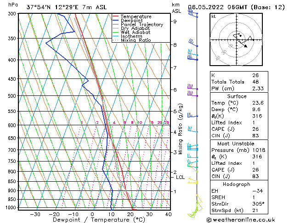Click the 5 km altitude label
This screenshot has height=223, width=289.
pos(175,111)
